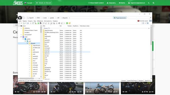Open the Русский language dropdown
Image resolution: width=170 pixels, height=95 pixels.
(29, 3)
